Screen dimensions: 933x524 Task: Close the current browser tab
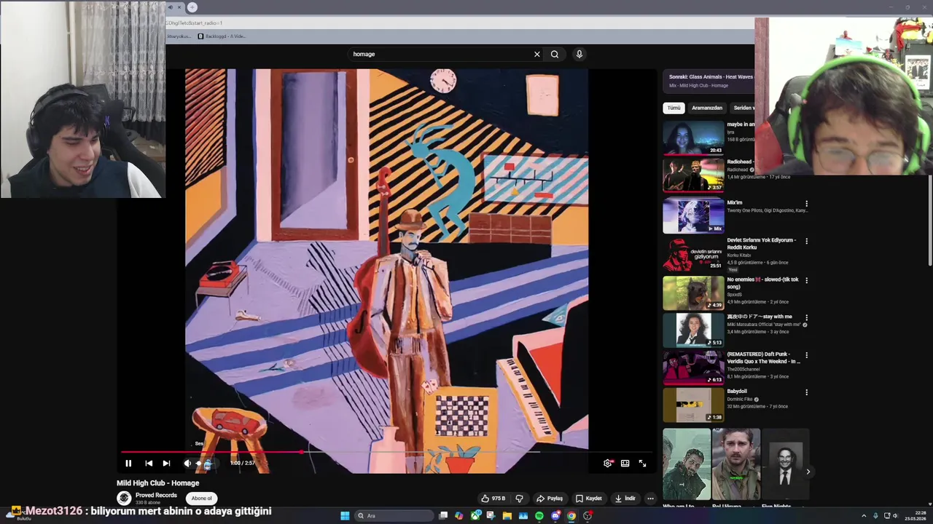coord(179,7)
